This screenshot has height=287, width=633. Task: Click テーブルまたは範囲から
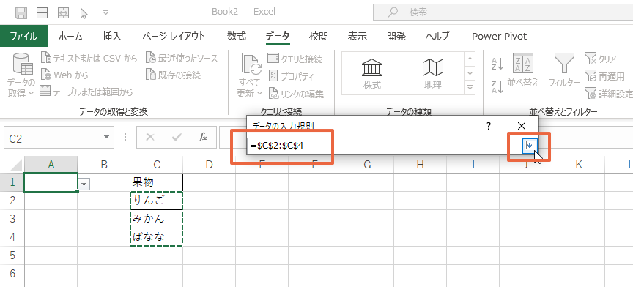[x=86, y=92]
